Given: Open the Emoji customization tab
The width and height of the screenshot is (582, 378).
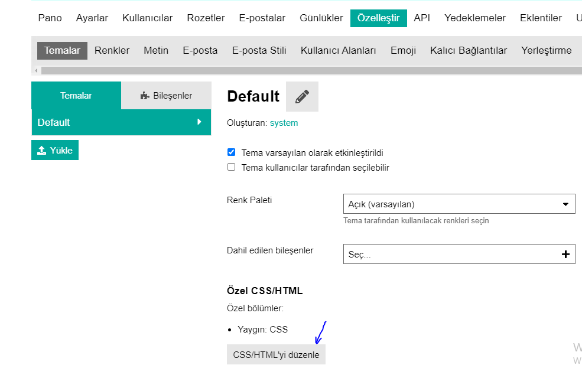Looking at the screenshot, I should click(403, 50).
